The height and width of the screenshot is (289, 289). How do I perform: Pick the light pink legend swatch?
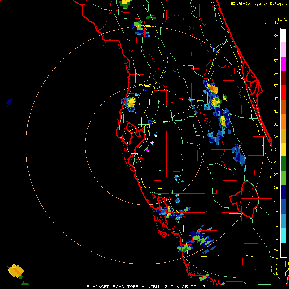284,49
